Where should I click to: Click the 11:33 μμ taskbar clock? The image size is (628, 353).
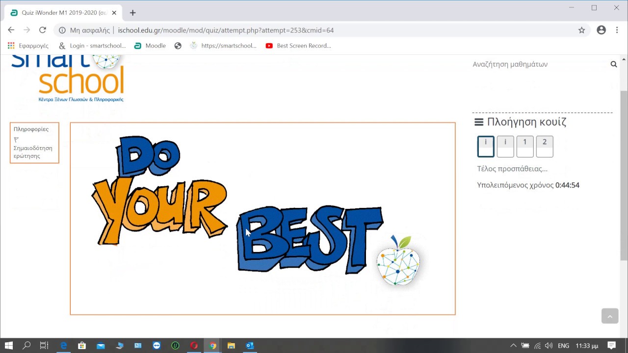[587, 346]
